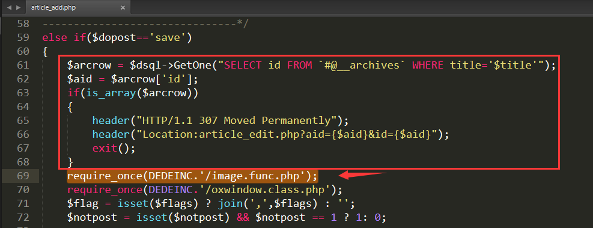593x228 pixels.
Task: Click the right tab-scroll arrow
Action: click(19, 8)
